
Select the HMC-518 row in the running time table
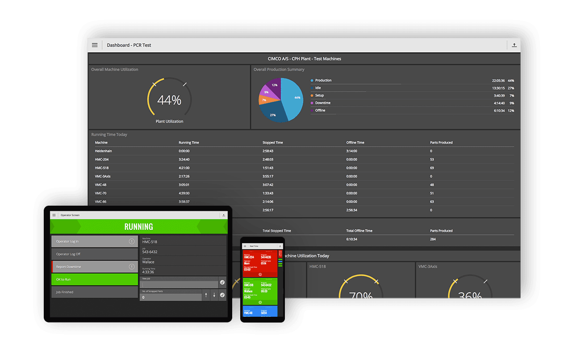[304, 168]
